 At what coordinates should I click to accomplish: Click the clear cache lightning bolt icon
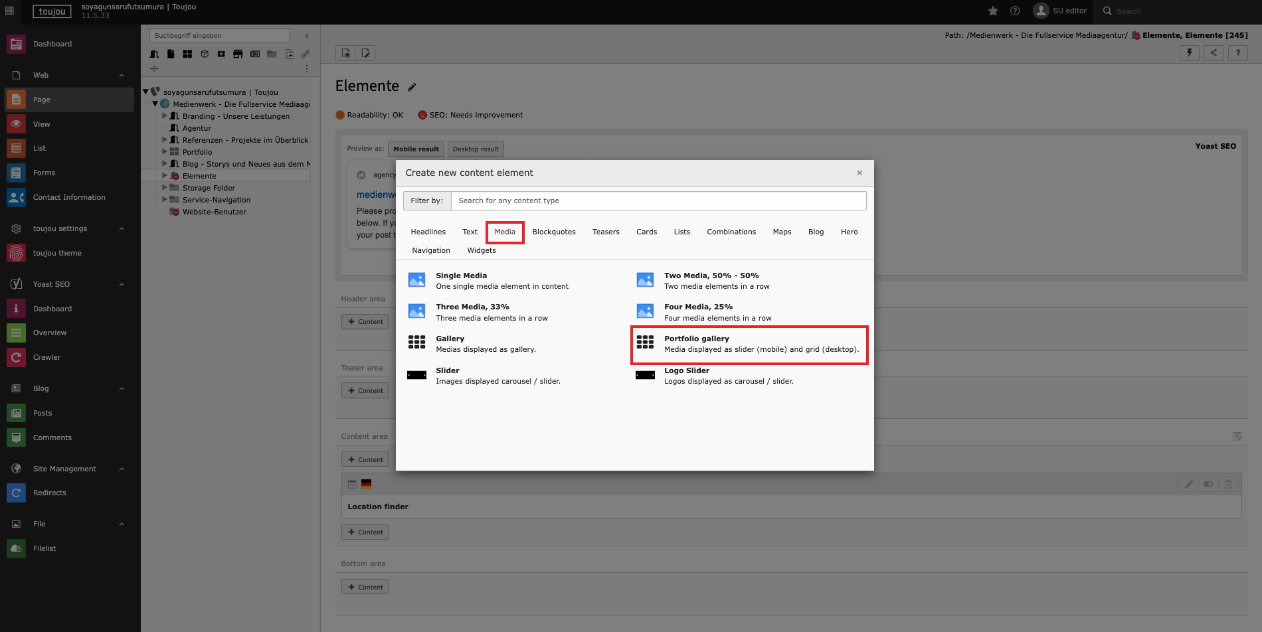click(1189, 53)
